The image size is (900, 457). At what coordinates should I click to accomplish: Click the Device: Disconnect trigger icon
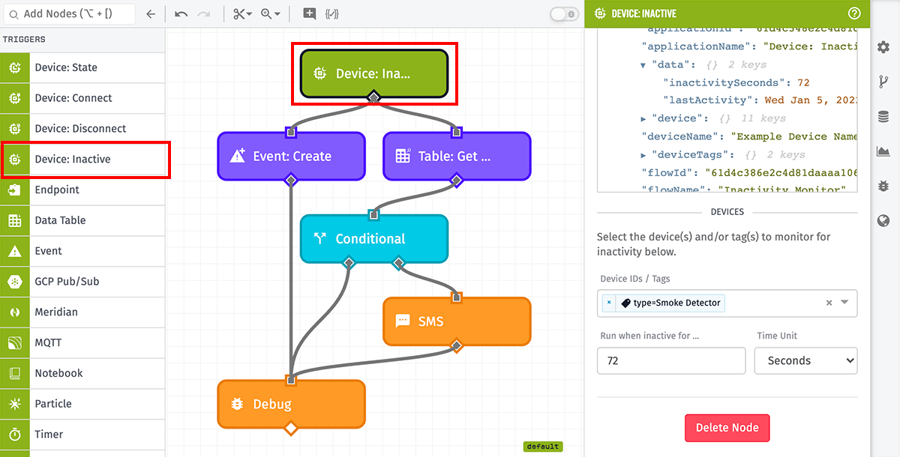click(x=15, y=129)
